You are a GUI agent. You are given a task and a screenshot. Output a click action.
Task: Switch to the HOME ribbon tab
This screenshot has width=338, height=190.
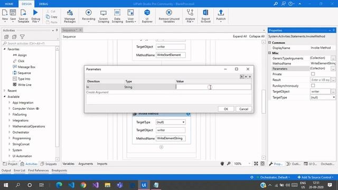(x=9, y=4)
